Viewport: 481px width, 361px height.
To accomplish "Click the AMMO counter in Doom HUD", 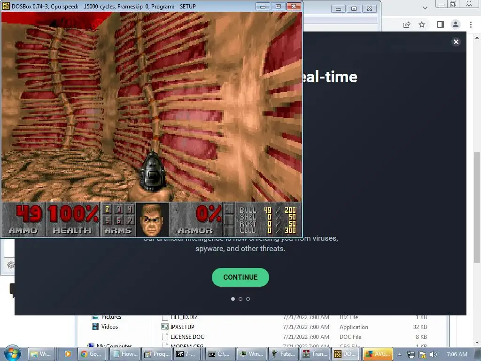I will pyautogui.click(x=23, y=219).
